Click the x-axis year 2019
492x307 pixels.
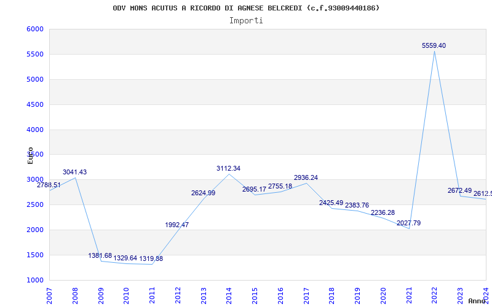pyautogui.click(x=358, y=296)
